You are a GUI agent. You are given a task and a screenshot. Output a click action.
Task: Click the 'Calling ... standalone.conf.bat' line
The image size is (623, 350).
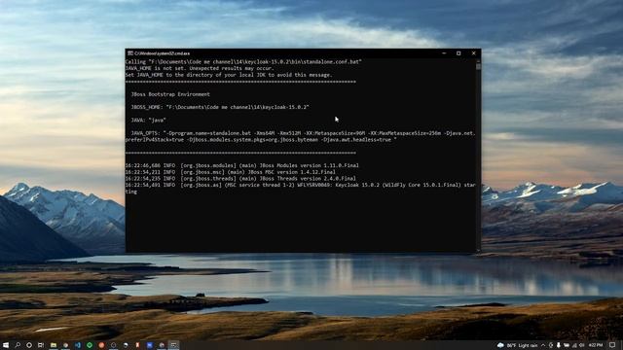click(243, 61)
